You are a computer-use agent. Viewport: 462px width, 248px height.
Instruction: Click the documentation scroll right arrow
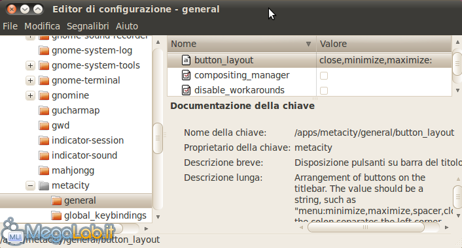447,227
